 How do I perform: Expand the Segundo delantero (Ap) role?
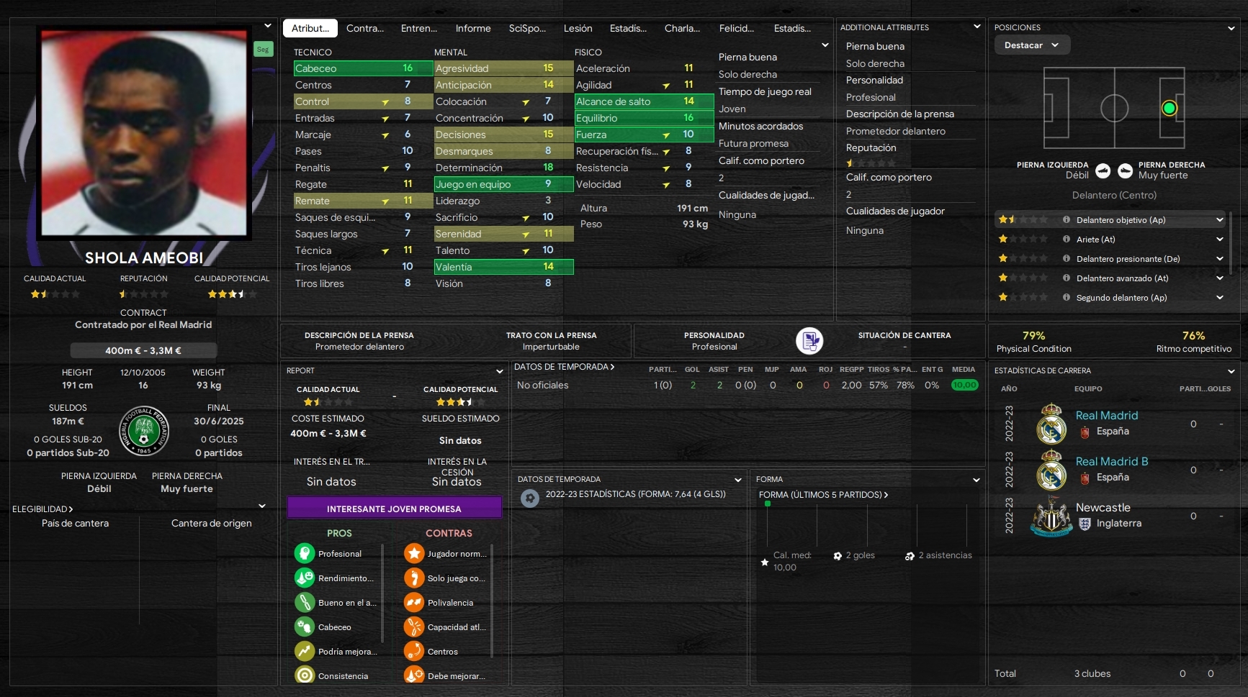(1220, 298)
